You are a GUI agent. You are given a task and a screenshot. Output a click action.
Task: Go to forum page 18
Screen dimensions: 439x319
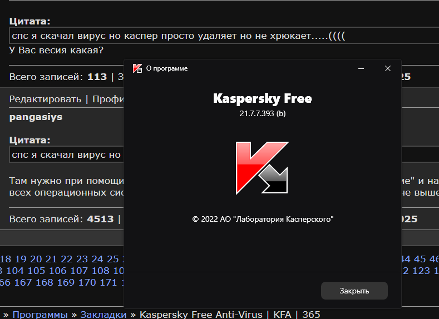point(6,259)
